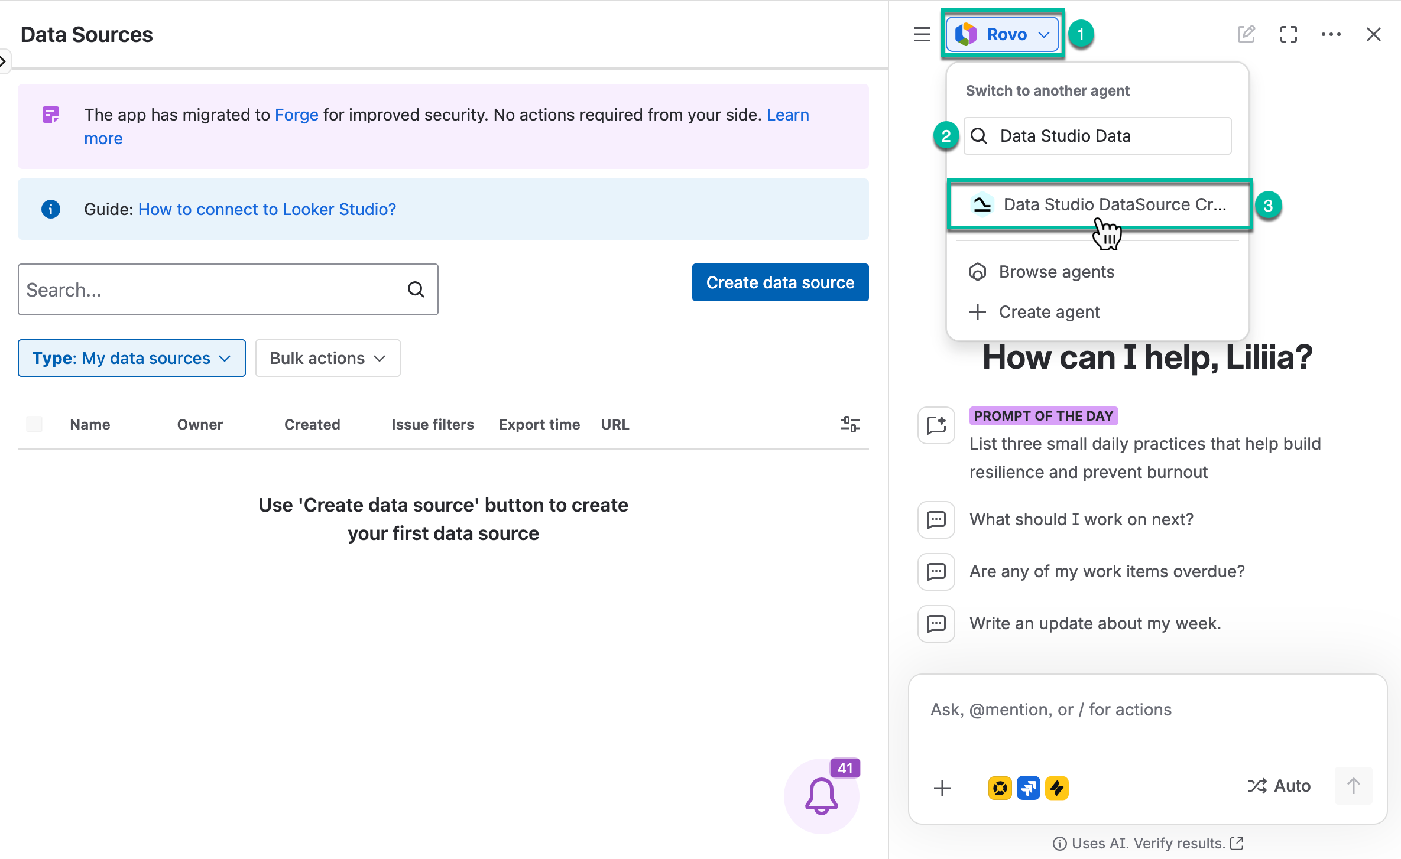Click the plus attach icon in chat input
This screenshot has width=1401, height=859.
[942, 788]
